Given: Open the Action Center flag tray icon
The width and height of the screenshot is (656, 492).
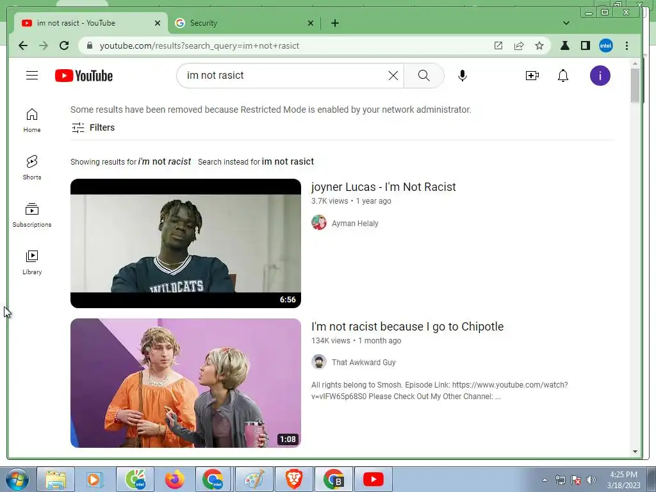Looking at the screenshot, I should click(x=576, y=480).
